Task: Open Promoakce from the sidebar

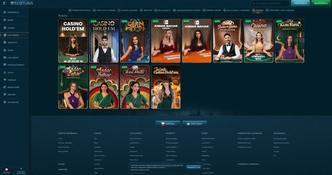Action: coord(14,12)
